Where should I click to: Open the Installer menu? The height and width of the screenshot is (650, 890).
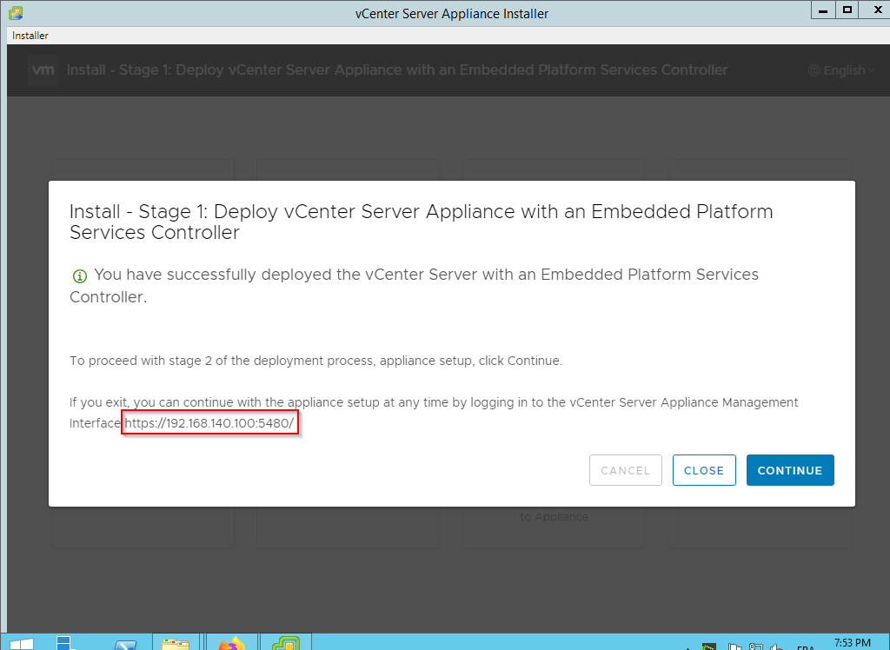pyautogui.click(x=30, y=36)
